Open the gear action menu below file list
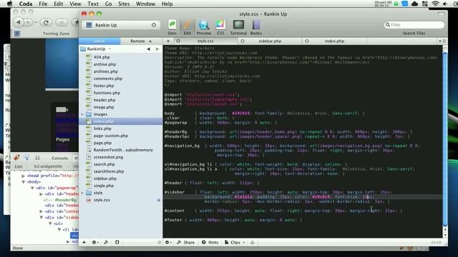 tap(95, 242)
